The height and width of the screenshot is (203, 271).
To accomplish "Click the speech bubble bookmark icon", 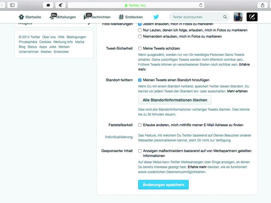I will pos(48,5).
